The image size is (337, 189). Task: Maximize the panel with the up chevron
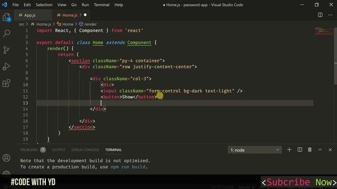click(320, 150)
